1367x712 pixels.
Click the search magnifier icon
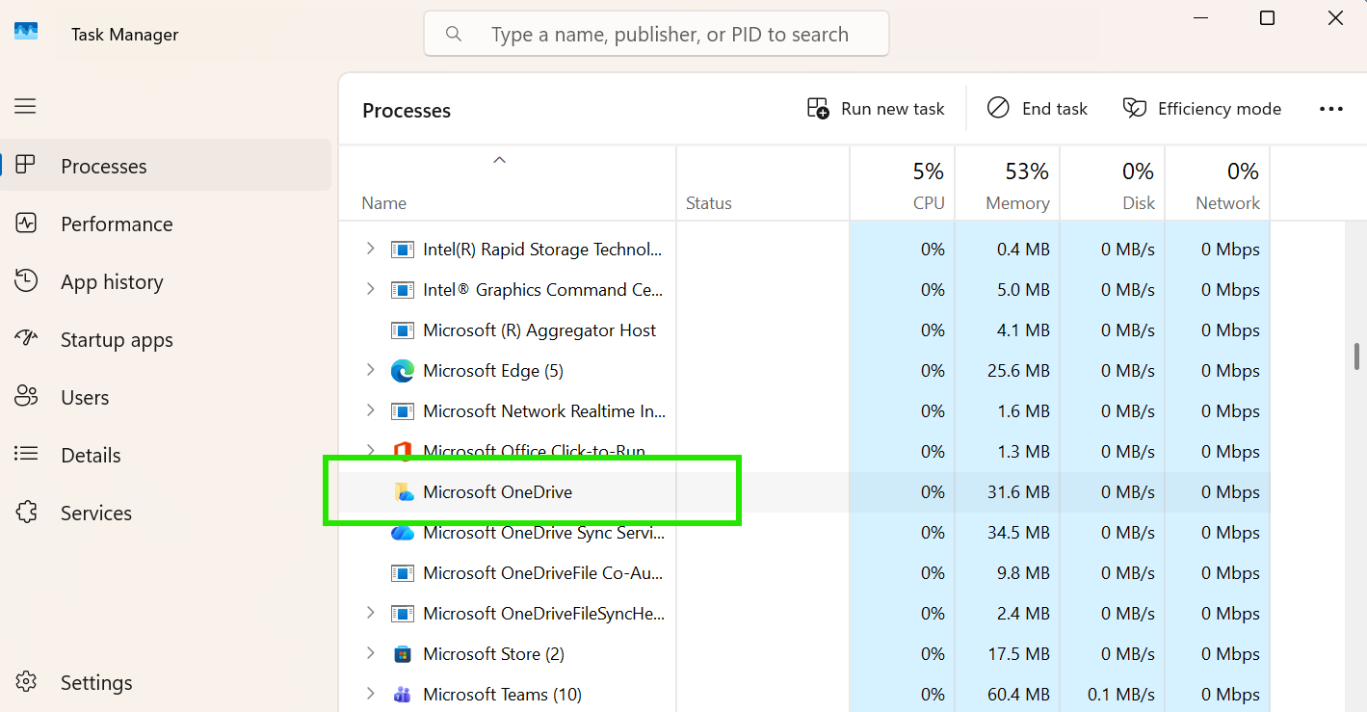click(454, 35)
